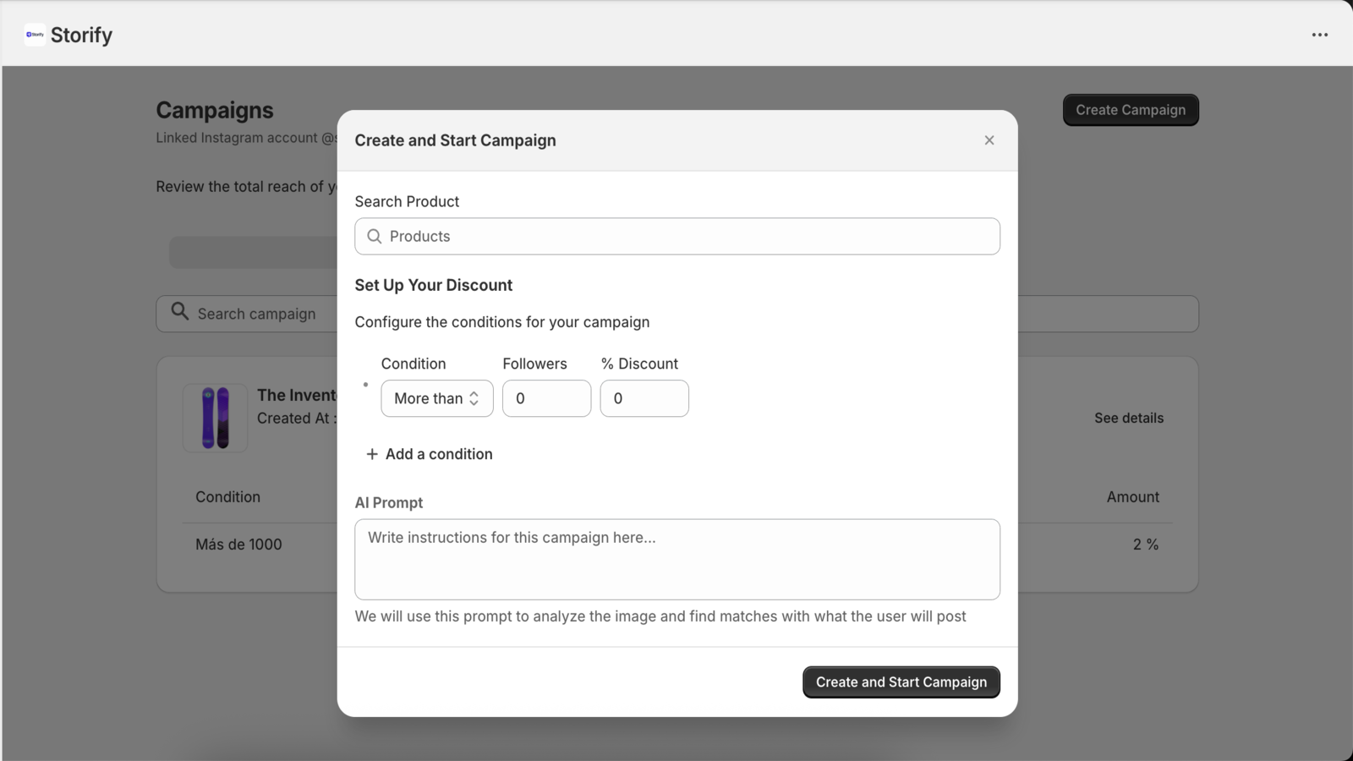Screen dimensions: 1353x761
Task: Open the More than condition dropdown
Action: click(436, 398)
